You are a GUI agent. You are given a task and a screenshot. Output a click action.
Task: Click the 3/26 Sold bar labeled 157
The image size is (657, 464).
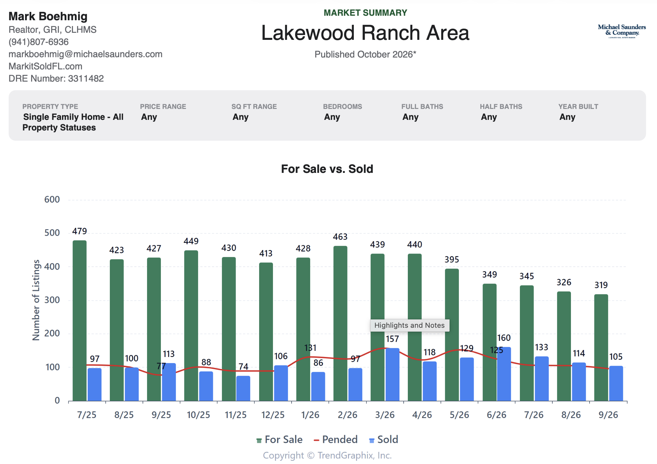pyautogui.click(x=392, y=375)
